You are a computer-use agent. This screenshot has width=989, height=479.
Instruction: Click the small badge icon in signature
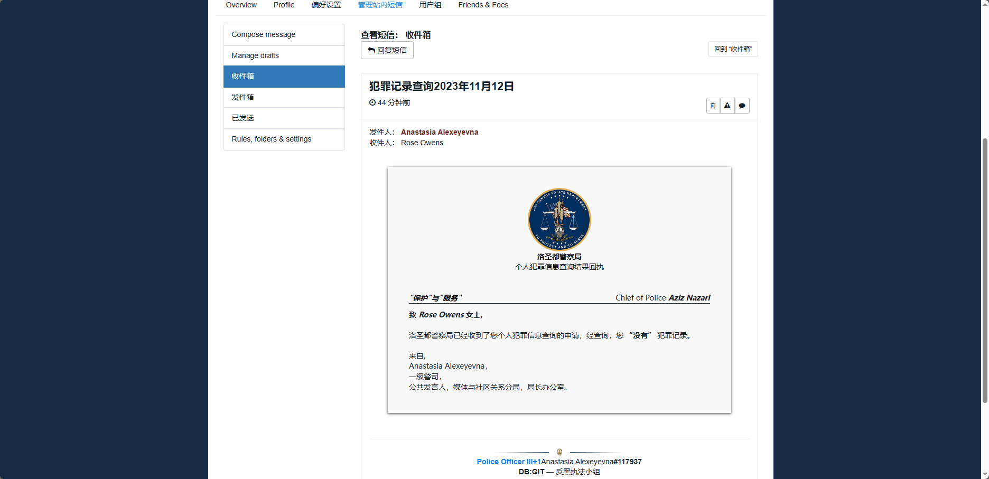click(x=559, y=452)
